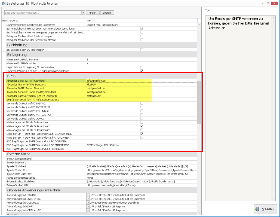
Task: Click settings list scrollbar up arrow
Action: (x=199, y=25)
